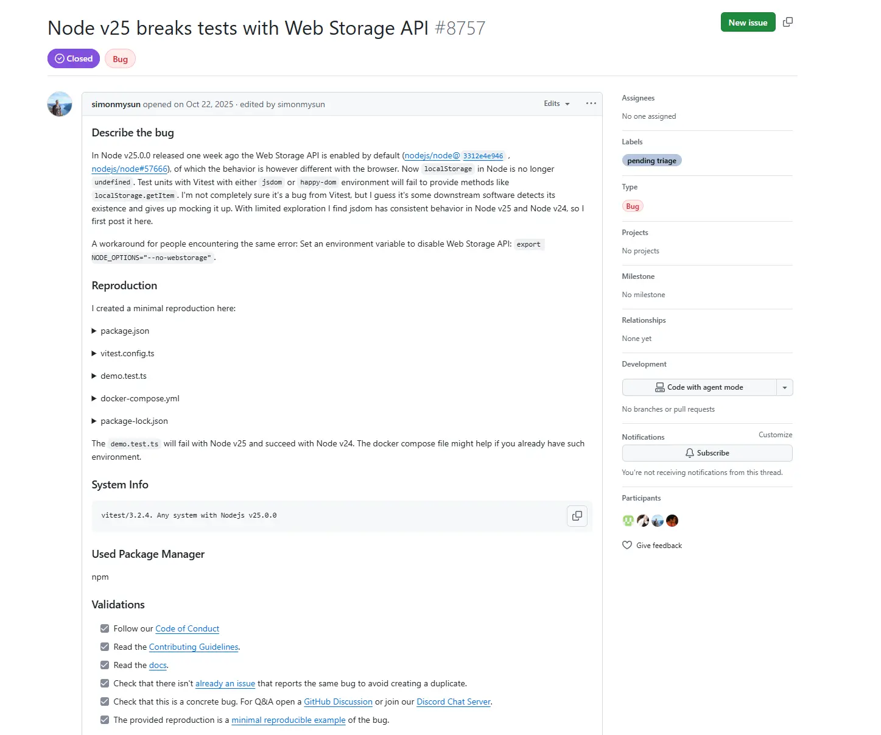Viewport: 881px width, 735px height.
Task: Click the first participant avatar
Action: coord(628,521)
